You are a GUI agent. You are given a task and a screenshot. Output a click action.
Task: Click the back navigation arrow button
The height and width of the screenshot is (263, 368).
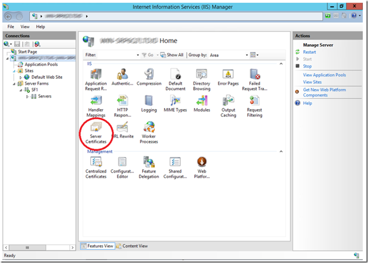pyautogui.click(x=8, y=17)
